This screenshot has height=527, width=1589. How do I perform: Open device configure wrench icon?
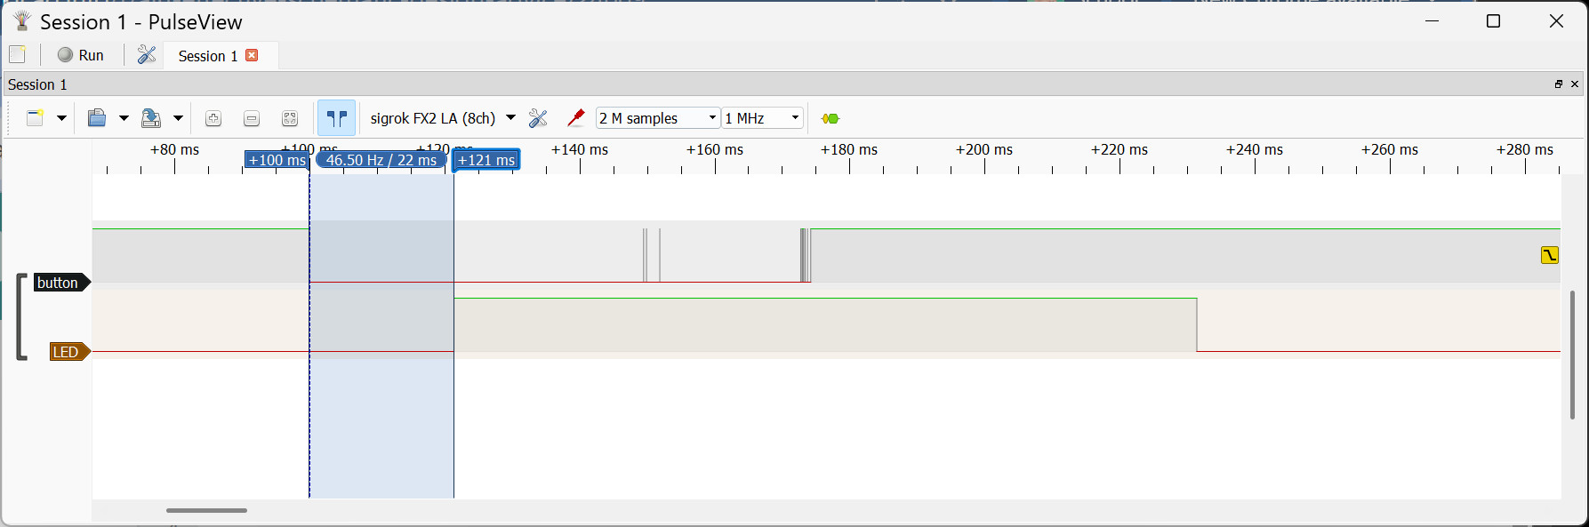click(538, 118)
